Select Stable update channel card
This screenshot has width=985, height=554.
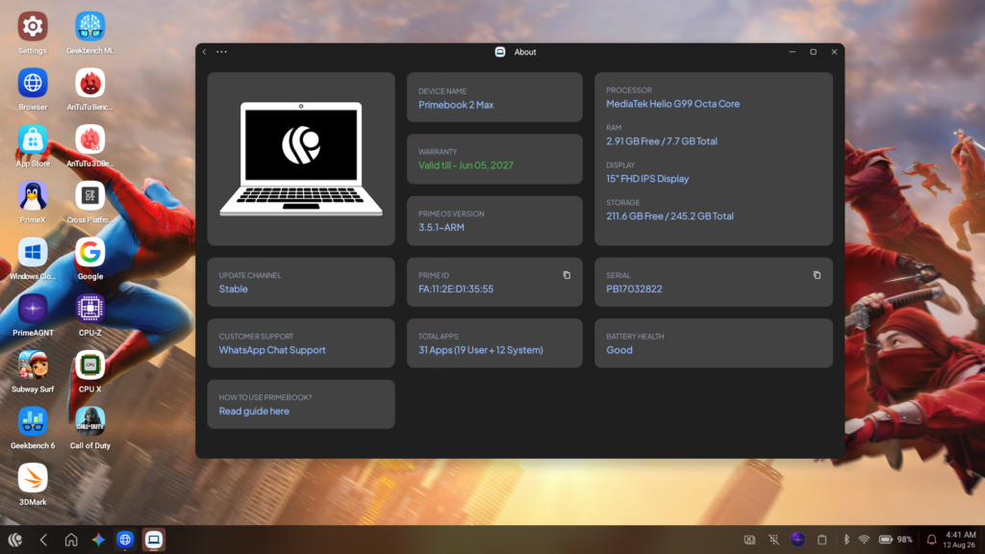point(301,282)
